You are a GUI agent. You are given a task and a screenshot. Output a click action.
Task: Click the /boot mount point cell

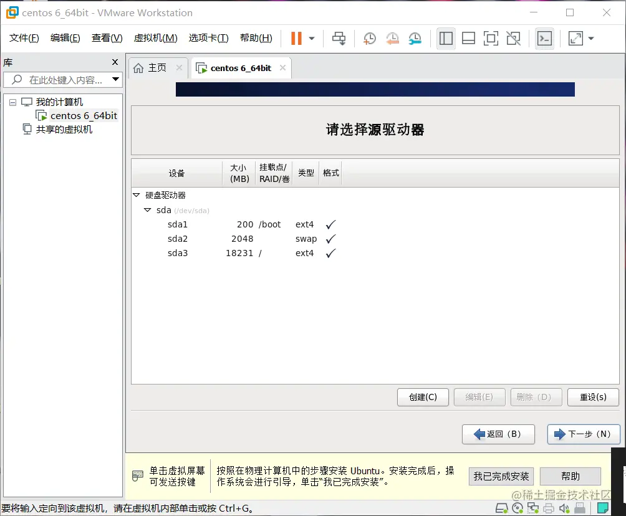point(269,225)
